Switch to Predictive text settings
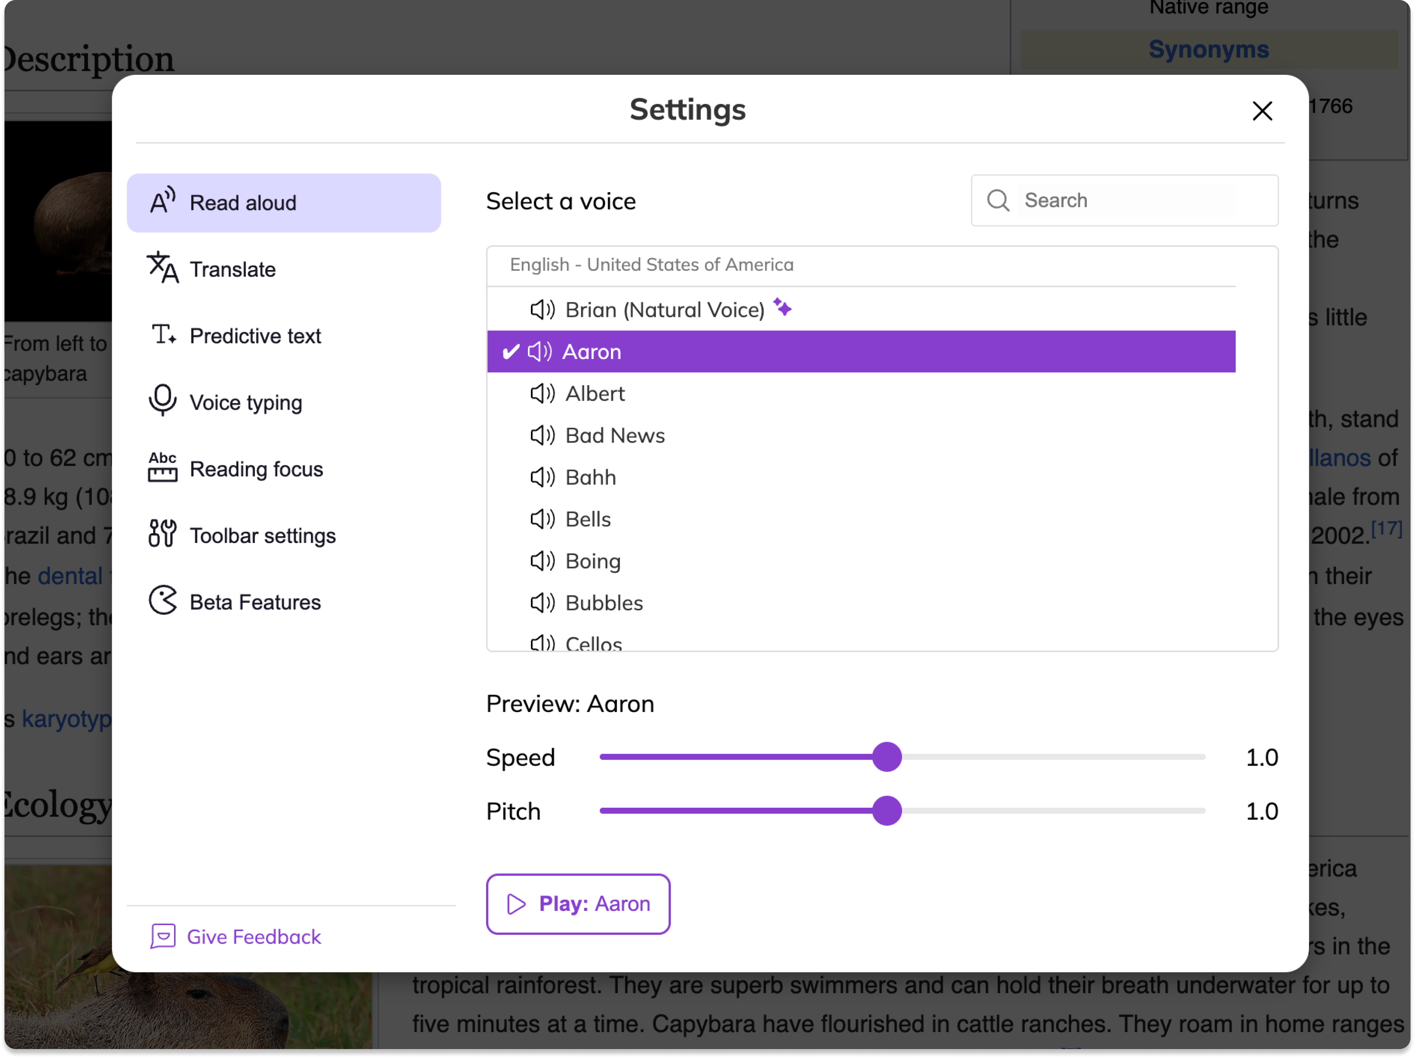Screen dimensions: 1415x1058 point(284,336)
